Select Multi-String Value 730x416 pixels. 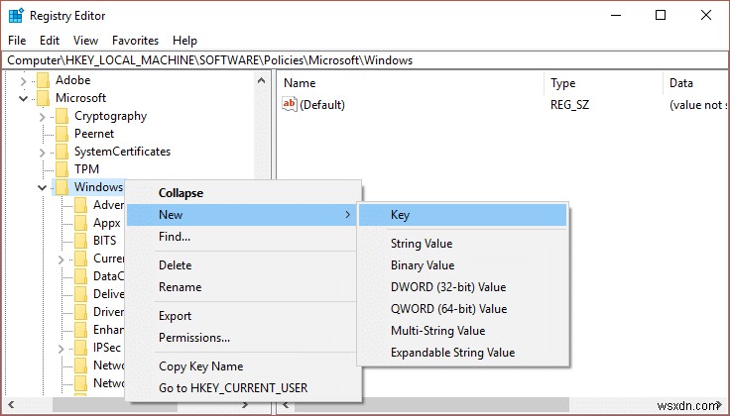pos(463,331)
